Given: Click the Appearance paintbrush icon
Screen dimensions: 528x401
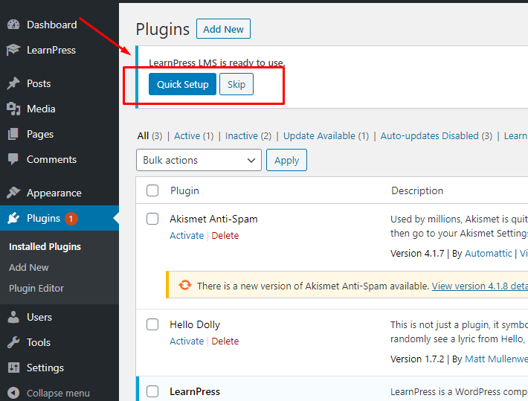Looking at the screenshot, I should point(13,193).
